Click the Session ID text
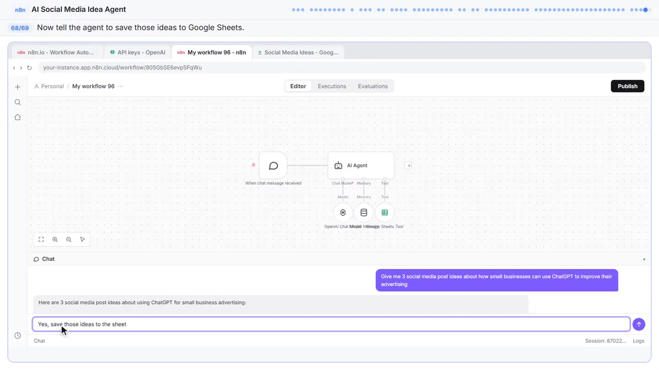Viewport: 659px width, 370px height. pyautogui.click(x=605, y=341)
